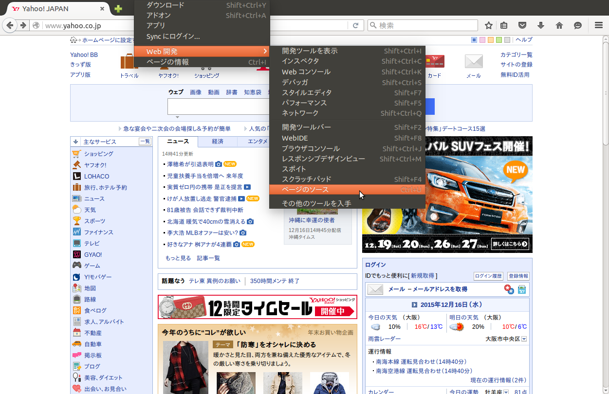The height and width of the screenshot is (394, 609).
Task: Open the 澤穂希が引退表明 headline
Action: [x=190, y=164]
